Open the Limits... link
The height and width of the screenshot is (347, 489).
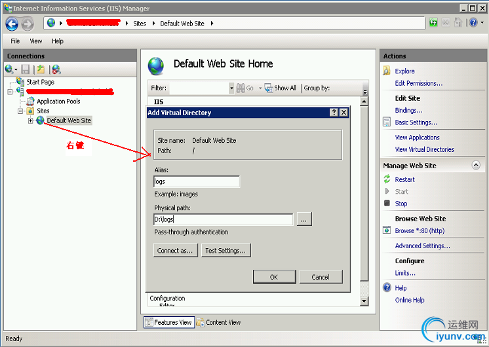coord(405,273)
